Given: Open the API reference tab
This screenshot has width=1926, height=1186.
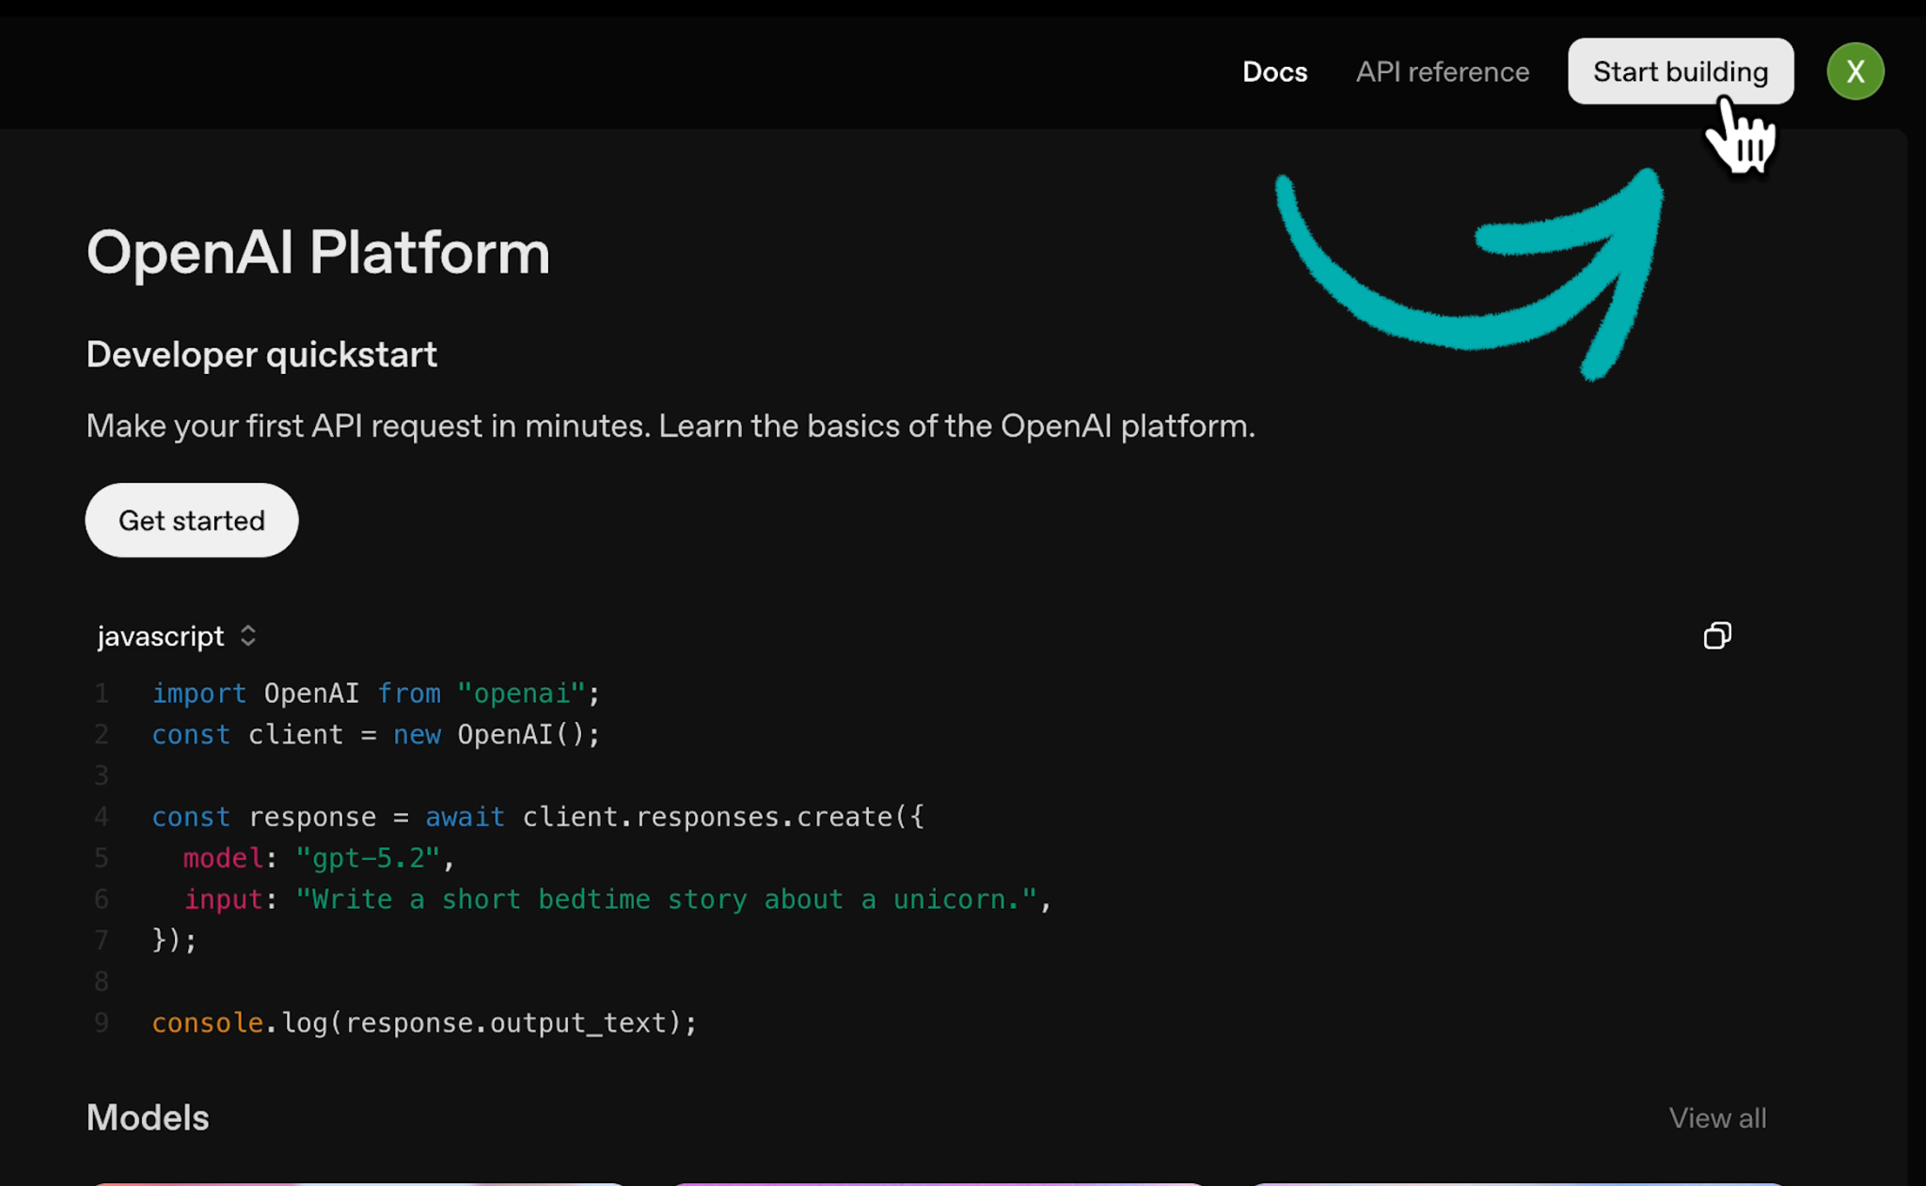Looking at the screenshot, I should (x=1442, y=72).
